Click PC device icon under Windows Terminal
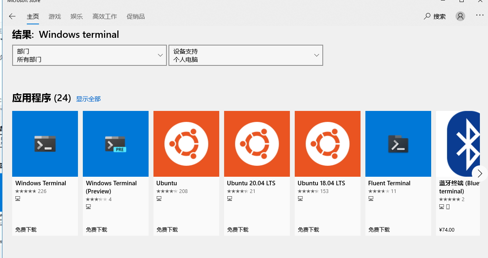Screen dimensions: 488x258 pyautogui.click(x=18, y=199)
